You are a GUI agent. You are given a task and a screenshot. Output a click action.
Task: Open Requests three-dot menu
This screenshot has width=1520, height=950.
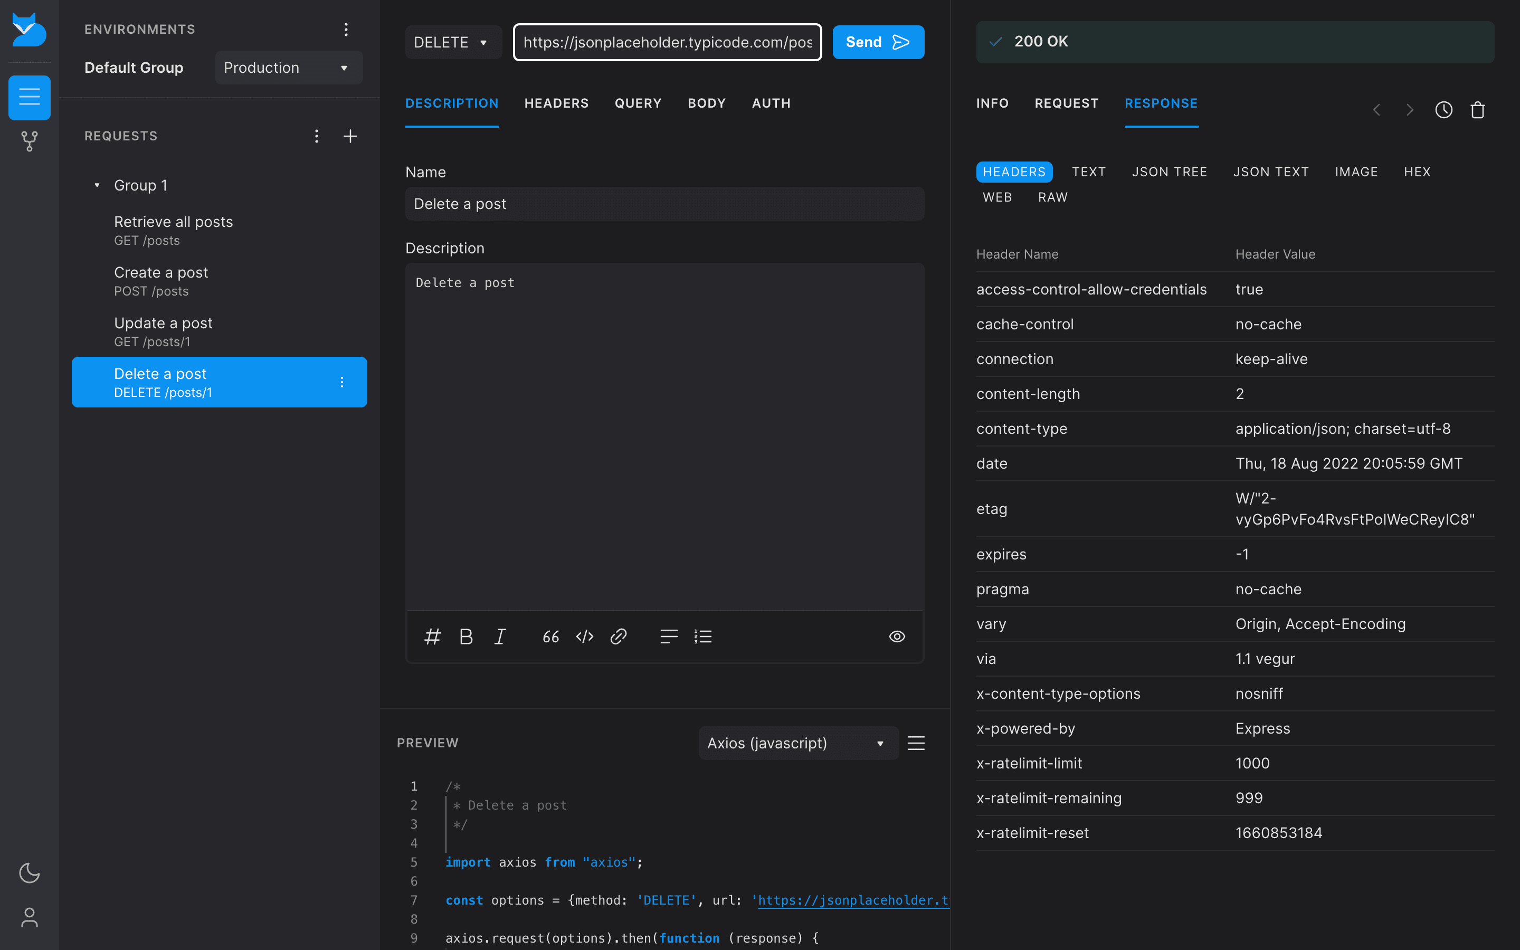(x=317, y=136)
